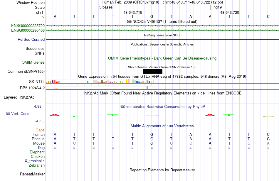Viewport: 279px width, 181px height.
Task: Click the OMIM Gene Phenotypes track title
Action: pos(162,58)
